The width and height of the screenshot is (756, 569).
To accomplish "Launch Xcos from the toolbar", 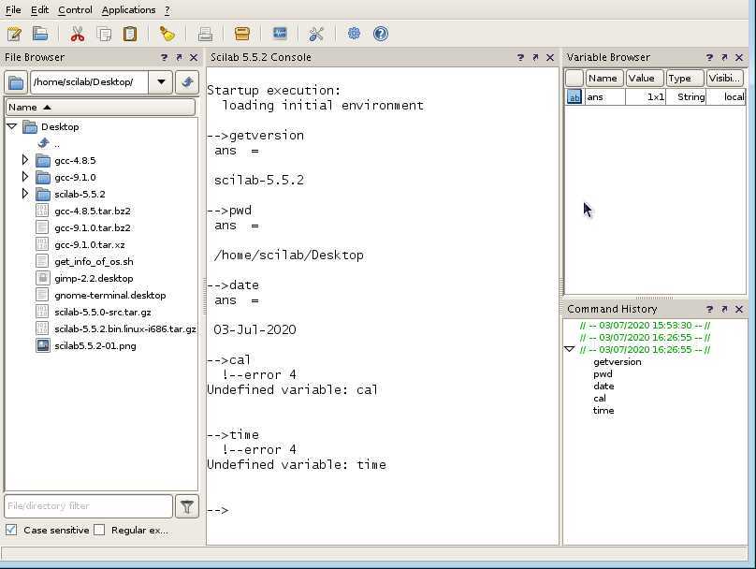I will click(280, 34).
